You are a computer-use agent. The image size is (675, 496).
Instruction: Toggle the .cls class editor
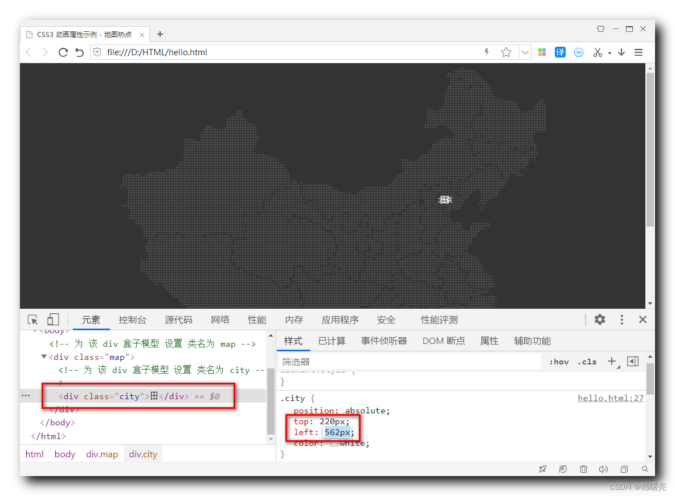click(587, 362)
